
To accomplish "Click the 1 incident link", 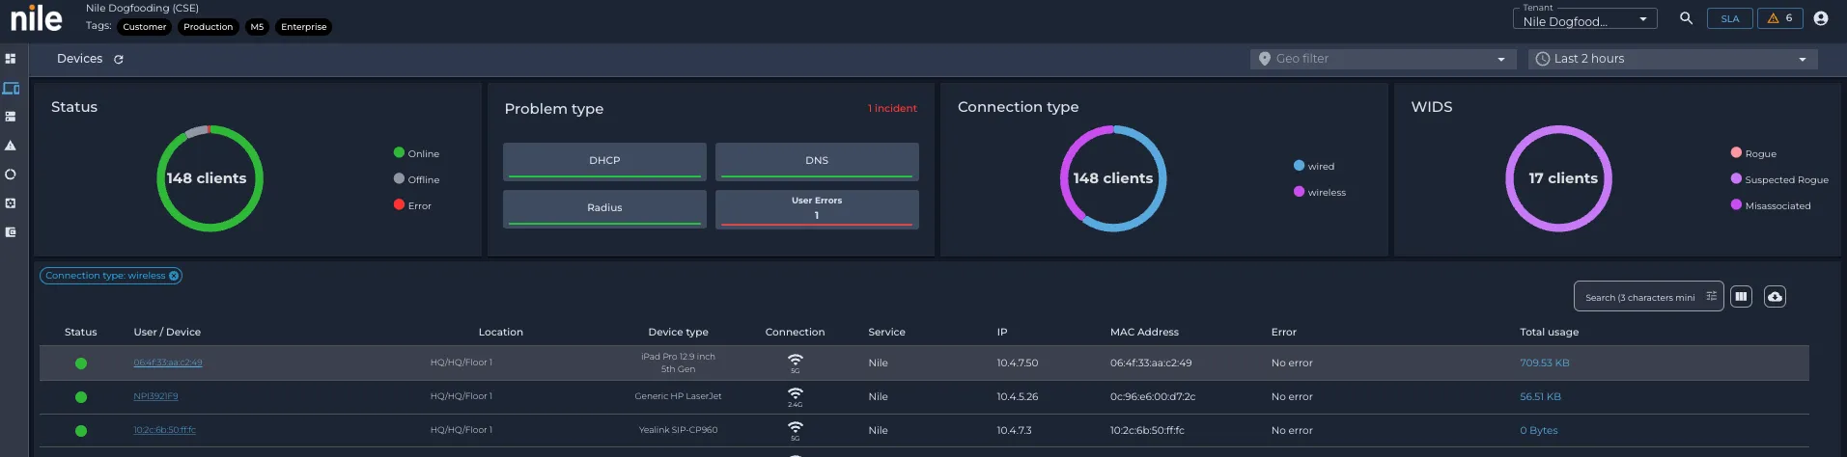I will pos(892,108).
